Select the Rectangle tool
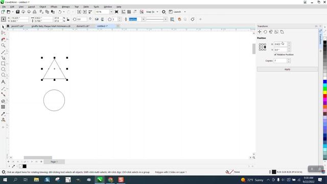The height and width of the screenshot is (184, 327). click(x=3, y=63)
